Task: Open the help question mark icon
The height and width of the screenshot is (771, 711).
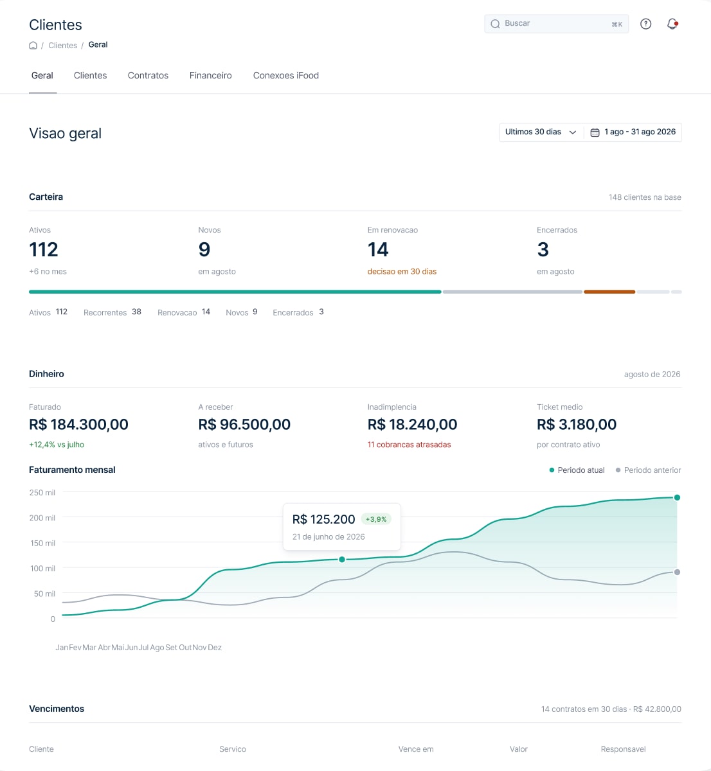Action: pos(646,24)
